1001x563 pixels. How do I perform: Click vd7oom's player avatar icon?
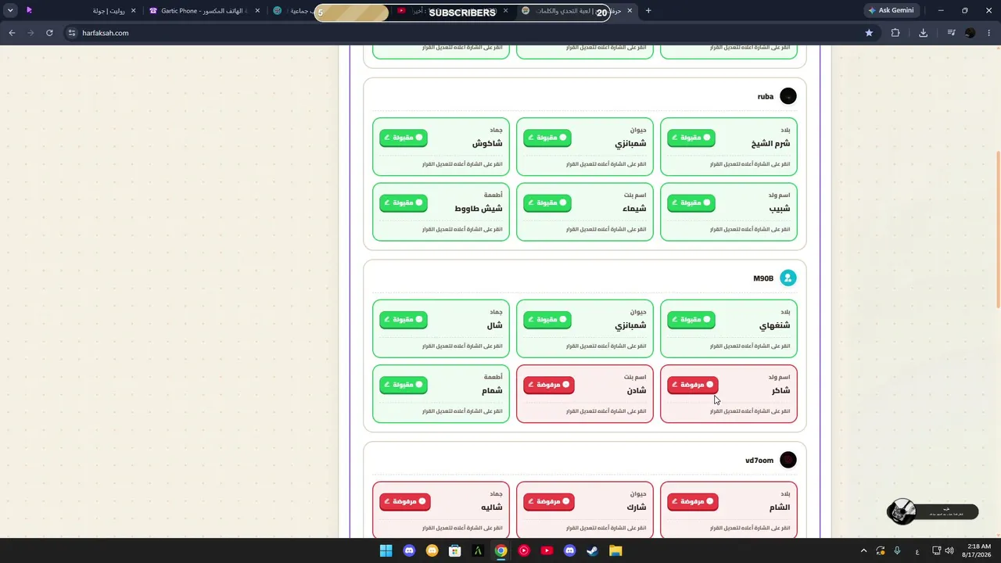[788, 460]
